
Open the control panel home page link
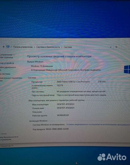(7, 56)
